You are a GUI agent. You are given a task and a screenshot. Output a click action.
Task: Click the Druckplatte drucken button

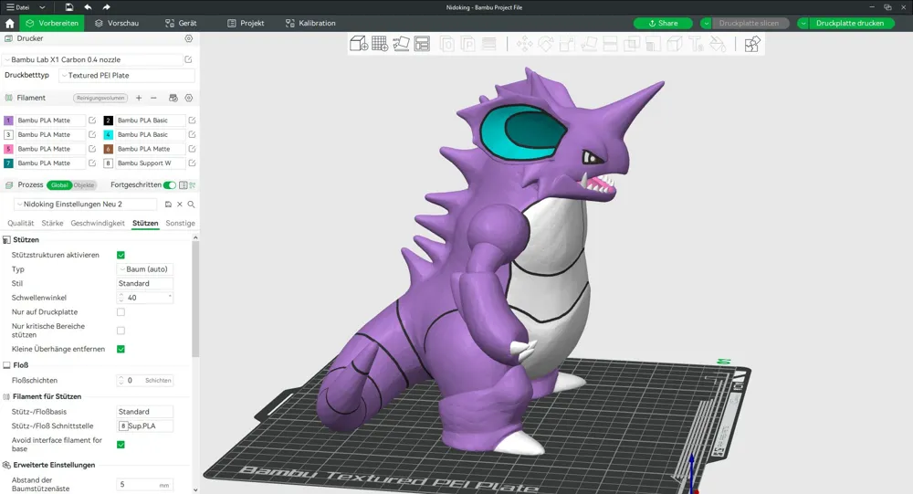tap(850, 24)
